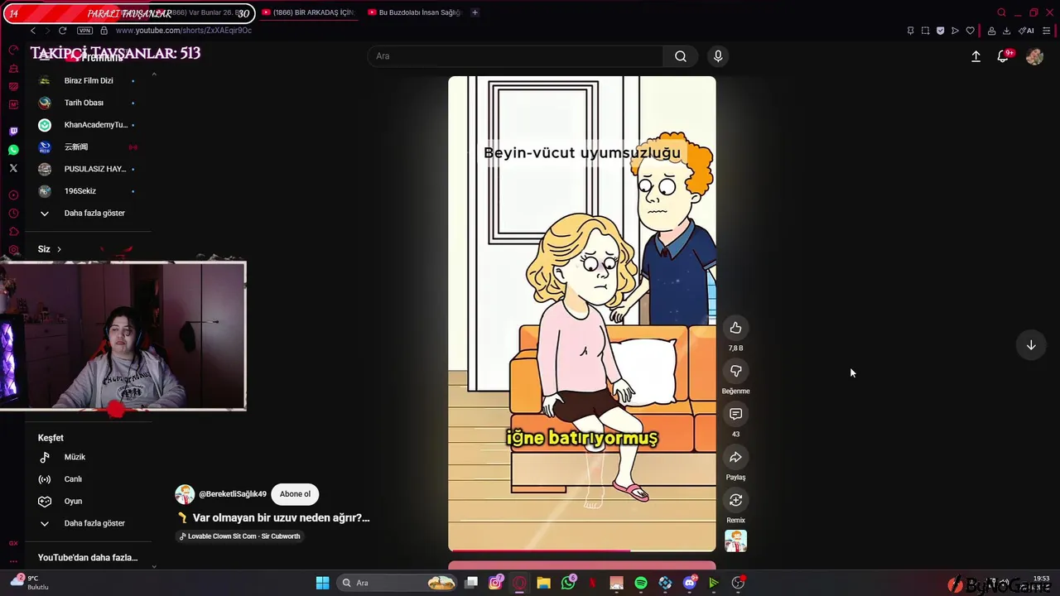Open the PUSULASIZ HAY... subscription

tap(87, 169)
